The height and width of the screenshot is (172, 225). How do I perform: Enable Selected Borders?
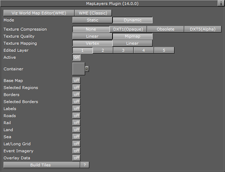(76, 102)
